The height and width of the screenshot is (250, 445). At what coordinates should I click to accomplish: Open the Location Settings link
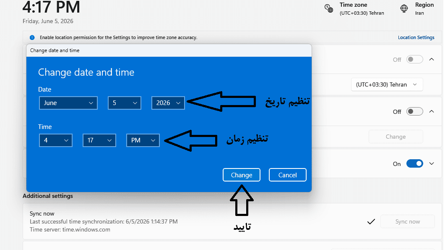click(416, 37)
